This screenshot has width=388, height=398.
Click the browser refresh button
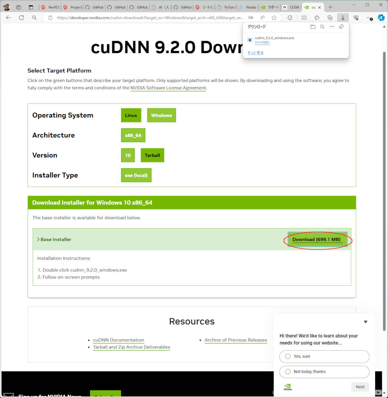point(22,18)
